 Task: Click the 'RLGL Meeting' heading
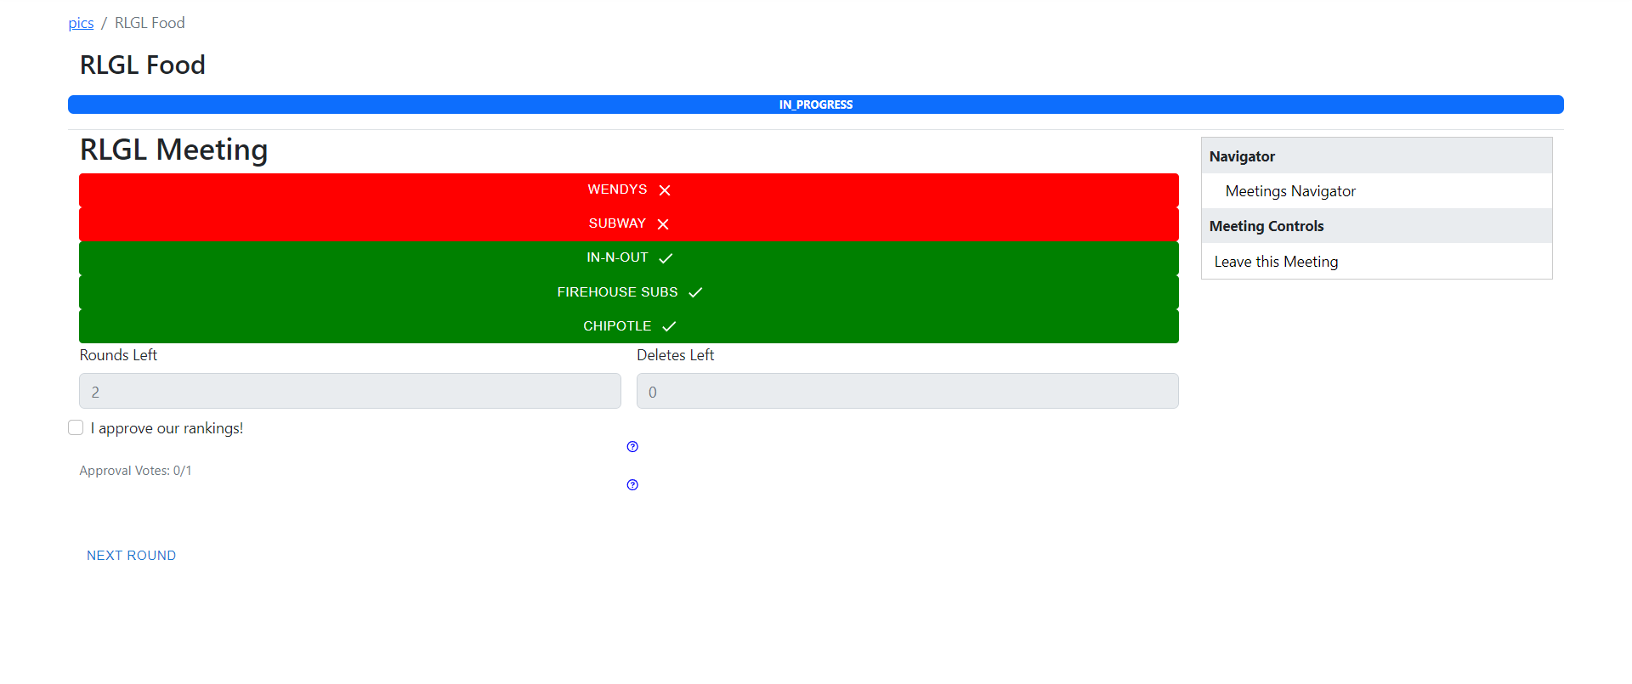point(173,150)
